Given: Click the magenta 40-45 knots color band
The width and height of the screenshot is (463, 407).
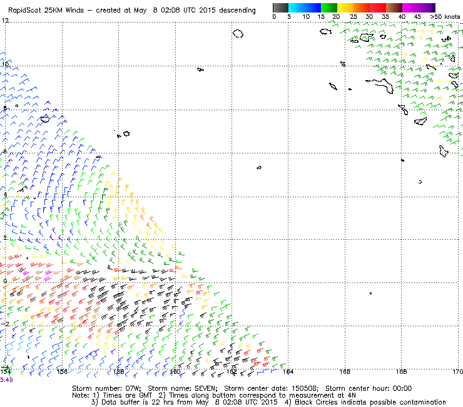Looking at the screenshot, I should pos(410,8).
